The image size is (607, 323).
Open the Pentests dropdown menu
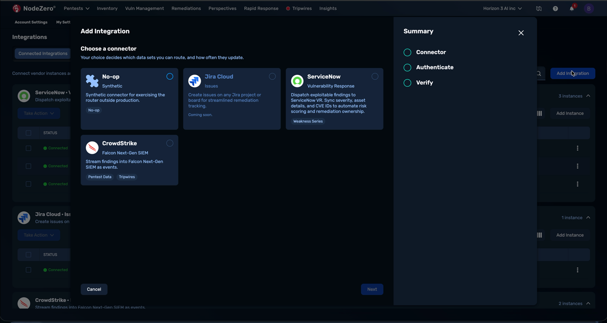77,8
